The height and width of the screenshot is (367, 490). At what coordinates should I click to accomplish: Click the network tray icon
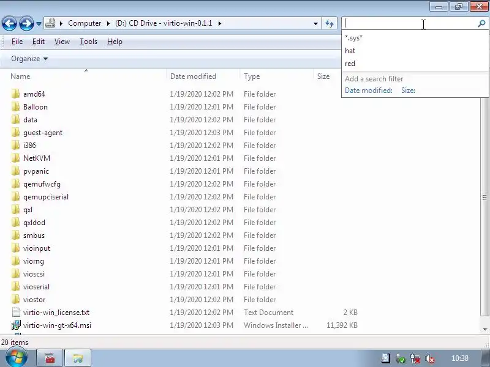pyautogui.click(x=415, y=358)
